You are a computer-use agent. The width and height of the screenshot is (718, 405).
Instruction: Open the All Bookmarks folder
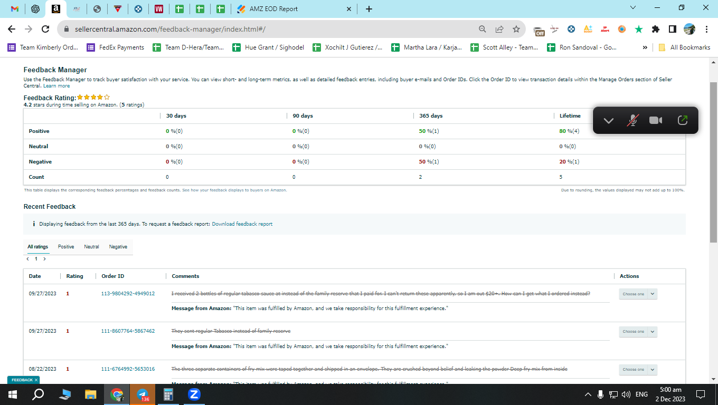(684, 47)
